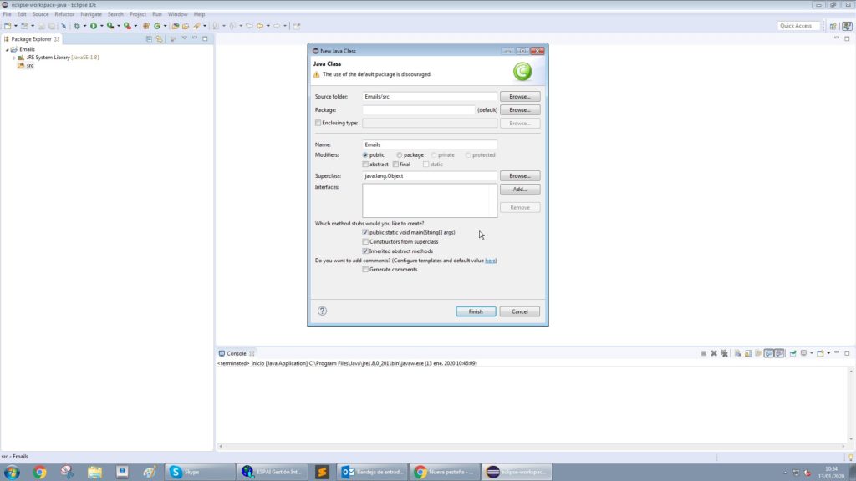Check the Constructors from superclass option
The width and height of the screenshot is (856, 481).
[x=365, y=241]
